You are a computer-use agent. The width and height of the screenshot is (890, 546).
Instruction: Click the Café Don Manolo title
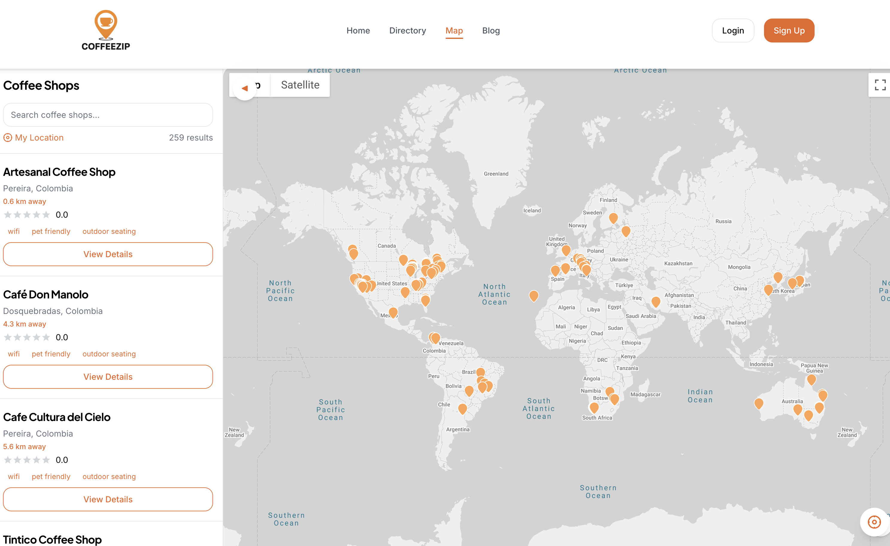point(45,294)
